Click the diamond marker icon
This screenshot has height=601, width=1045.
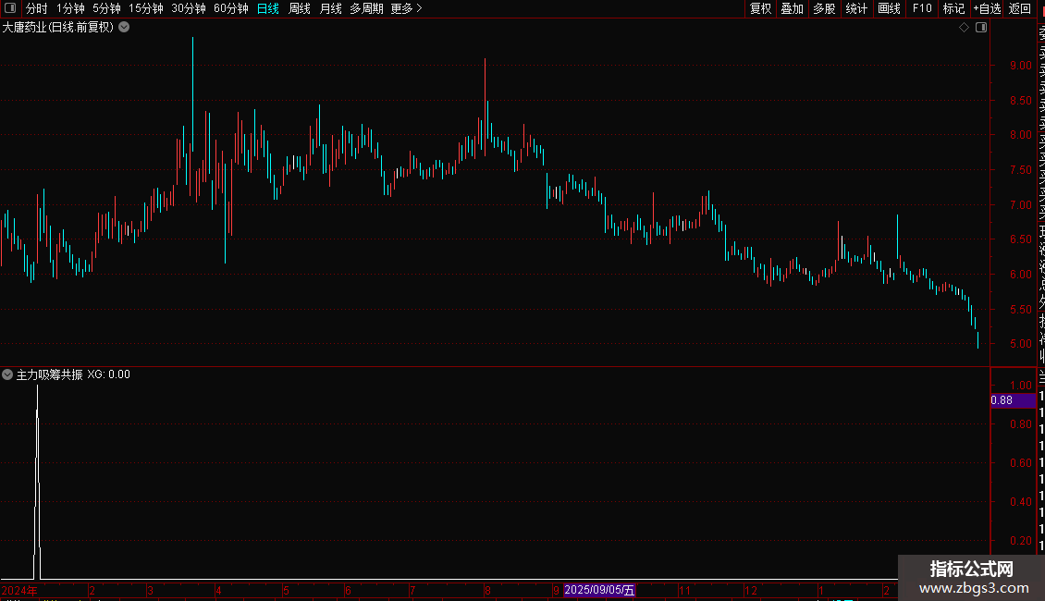point(964,28)
